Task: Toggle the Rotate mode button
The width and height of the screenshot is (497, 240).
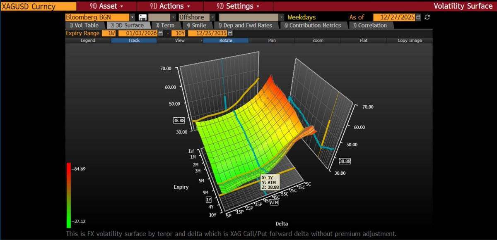Action: pyautogui.click(x=226, y=40)
